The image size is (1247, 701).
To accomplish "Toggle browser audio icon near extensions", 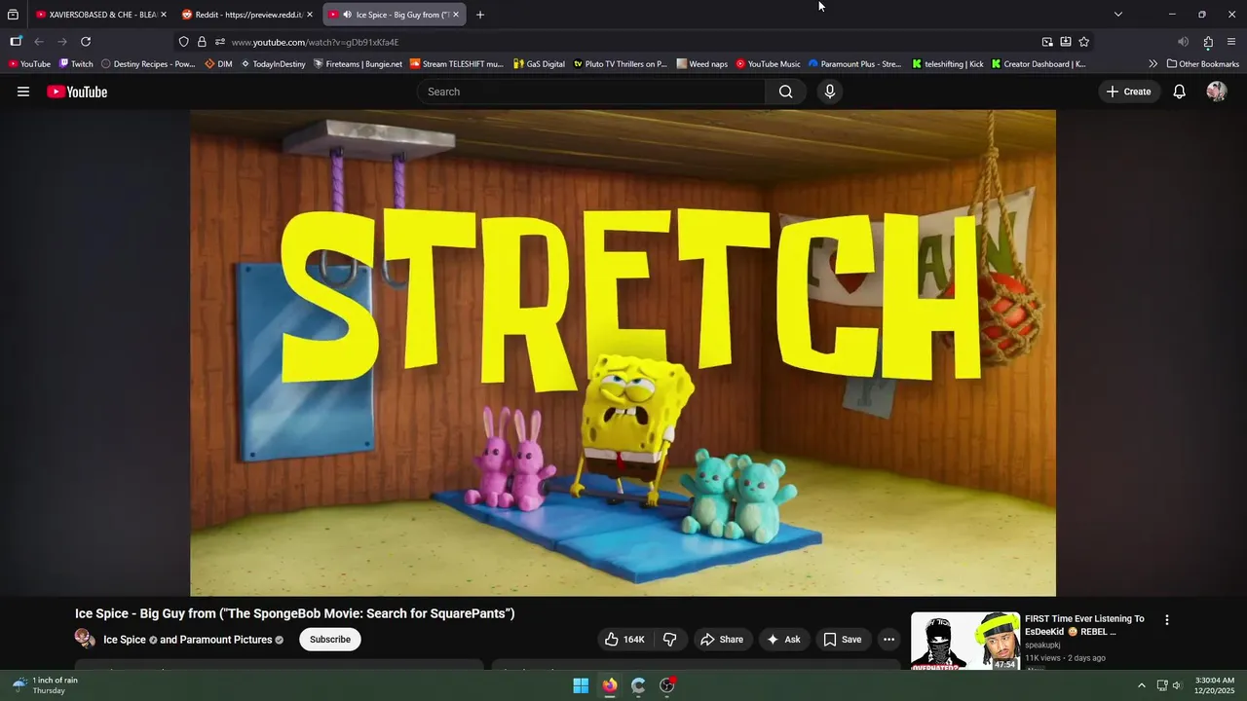I will click(1183, 42).
